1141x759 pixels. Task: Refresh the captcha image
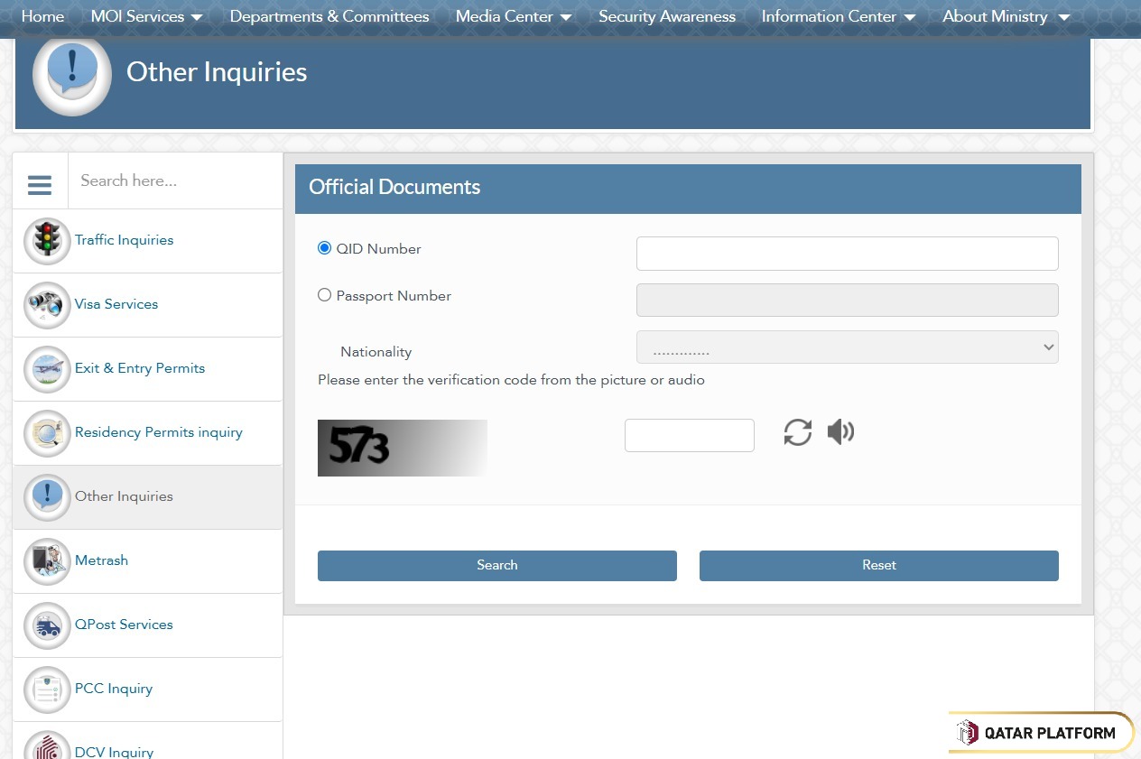[x=796, y=432]
